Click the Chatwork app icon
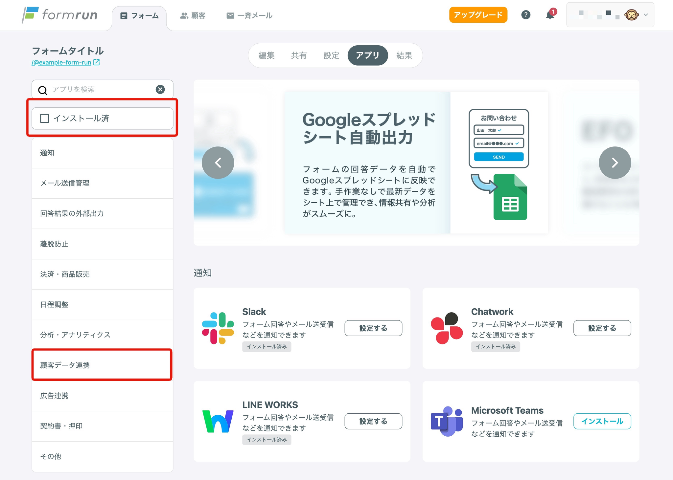This screenshot has width=673, height=480. pyautogui.click(x=447, y=328)
